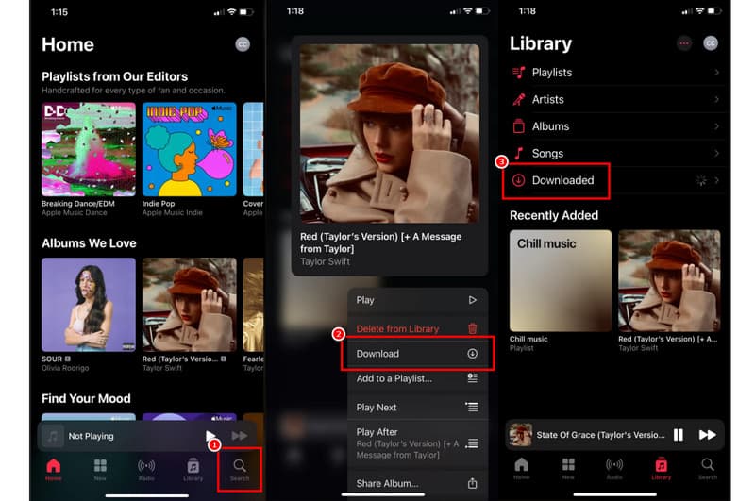Open Red (Taylor's Version) album on Home
The image size is (755, 501).
tap(190, 305)
